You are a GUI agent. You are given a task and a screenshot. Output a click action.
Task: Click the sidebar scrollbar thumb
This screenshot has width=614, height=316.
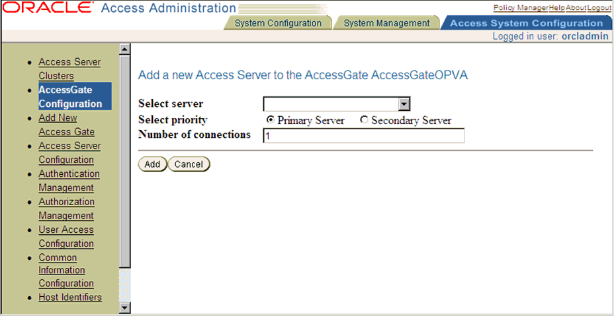click(125, 162)
